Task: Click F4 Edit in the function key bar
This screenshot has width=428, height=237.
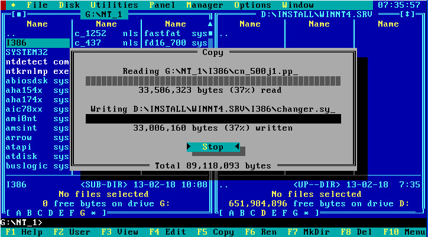Action: pyautogui.click(x=168, y=232)
